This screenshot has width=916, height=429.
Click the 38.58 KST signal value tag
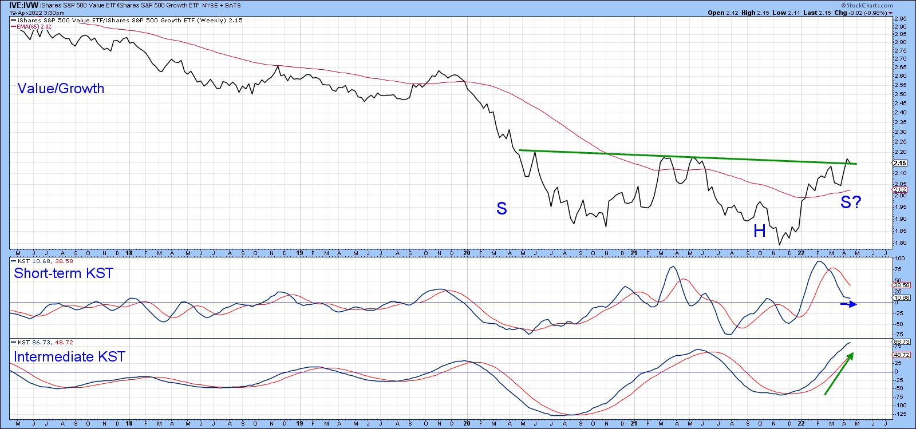click(x=901, y=284)
